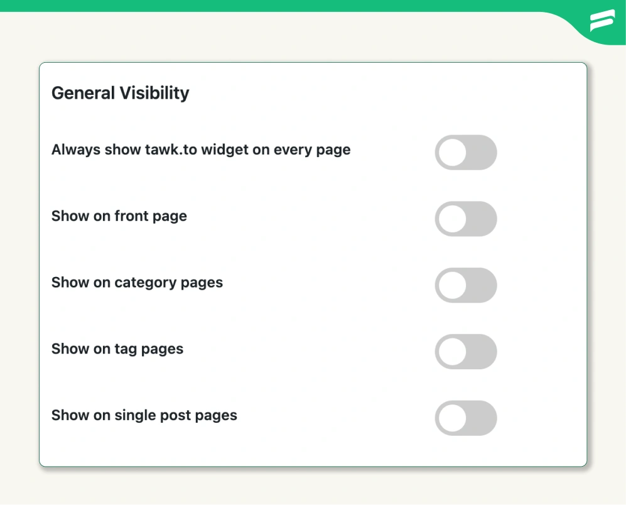Enable the Show on tag pages toggle

[466, 352]
